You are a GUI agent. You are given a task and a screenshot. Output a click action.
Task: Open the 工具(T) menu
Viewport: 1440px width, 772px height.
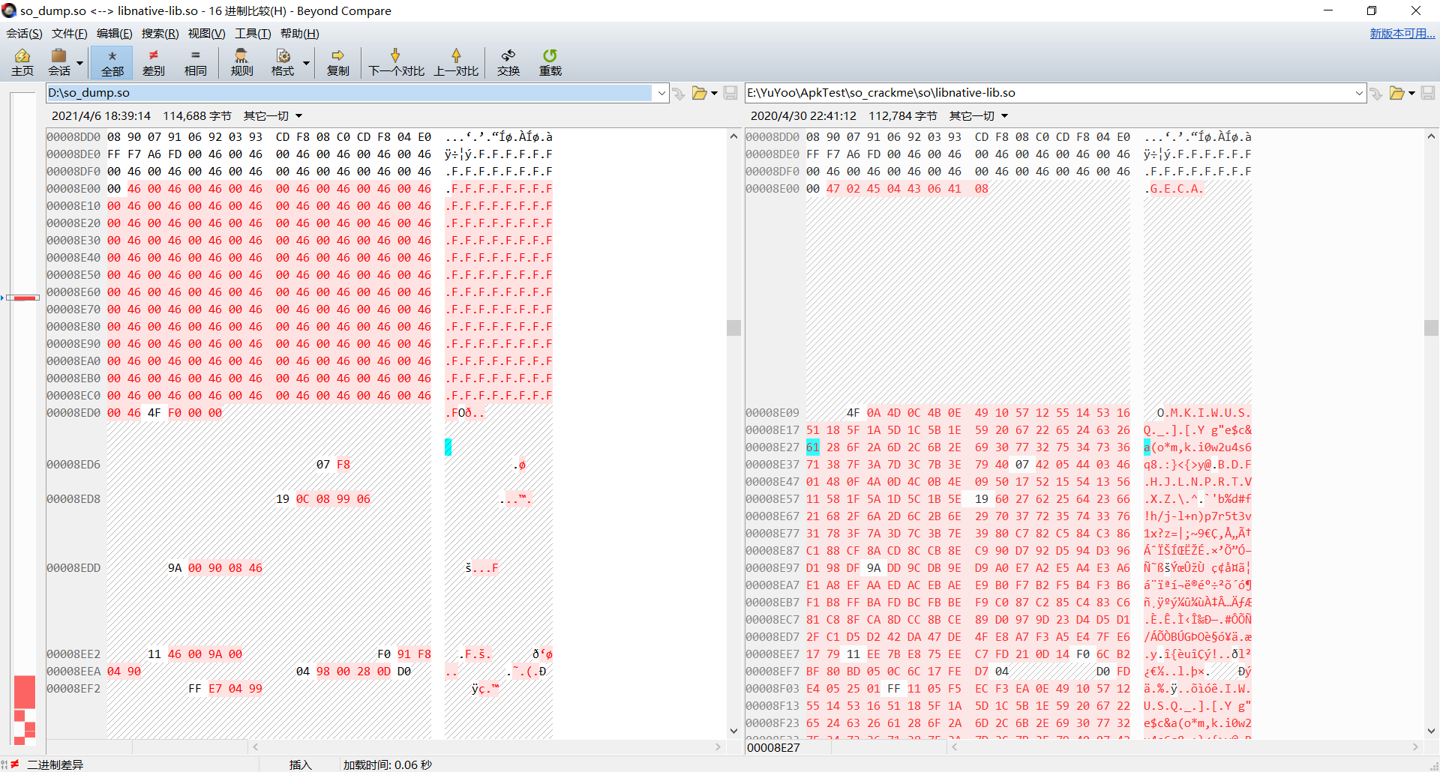[x=253, y=33]
